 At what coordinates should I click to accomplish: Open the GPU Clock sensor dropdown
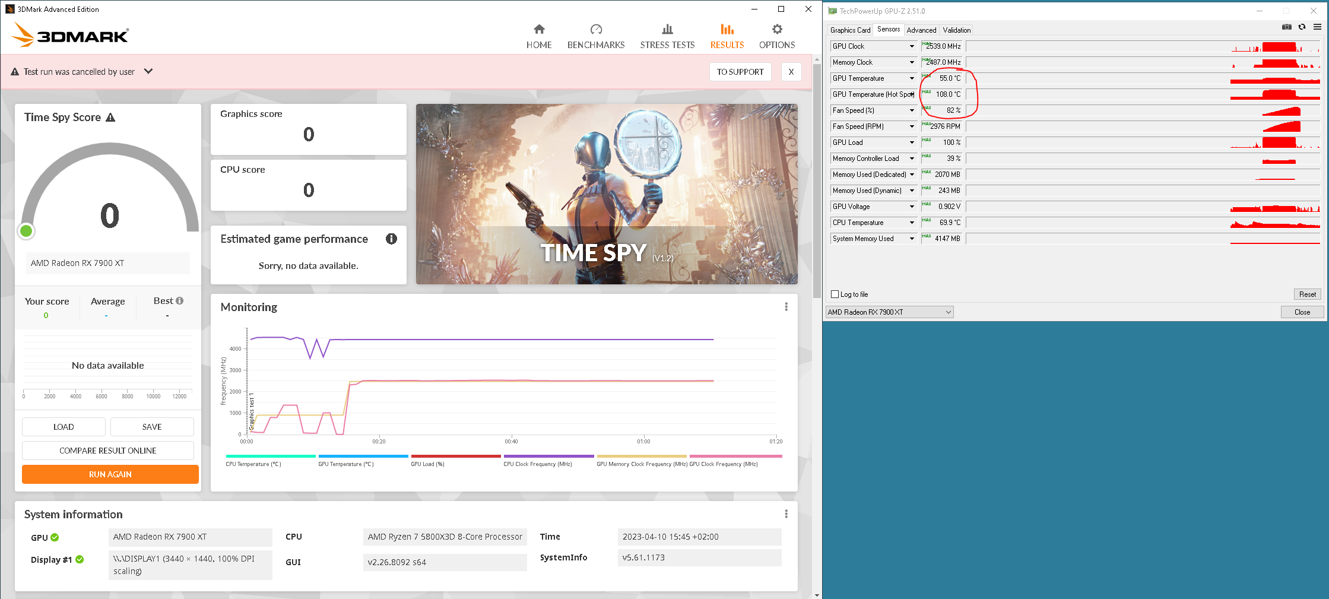coord(912,46)
